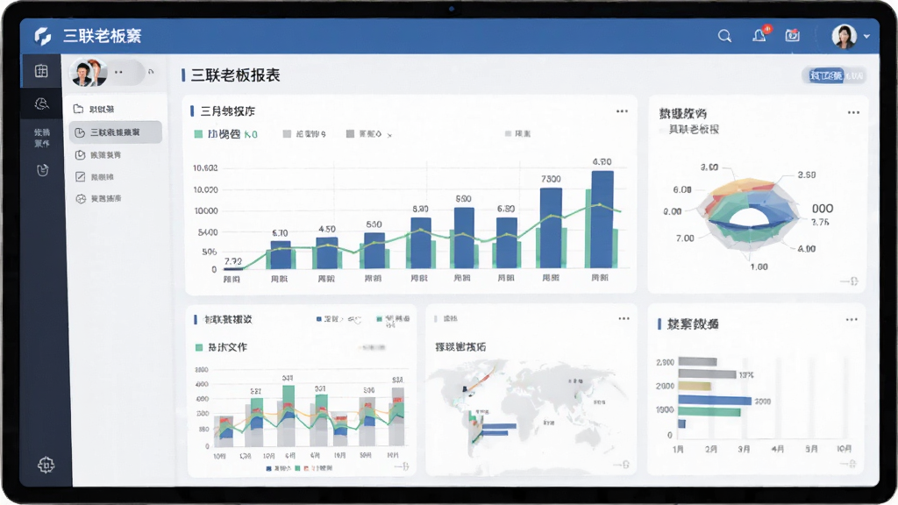Click the 7.32 value label near chart origin
The width and height of the screenshot is (898, 505).
(233, 261)
